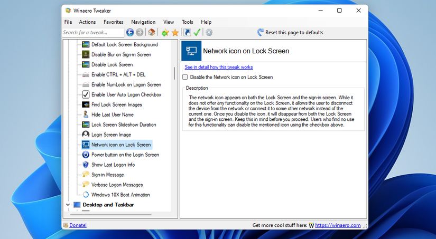Select Lock Screen Slideshow Duration tweak
This screenshot has width=436, height=239.
(x=124, y=125)
